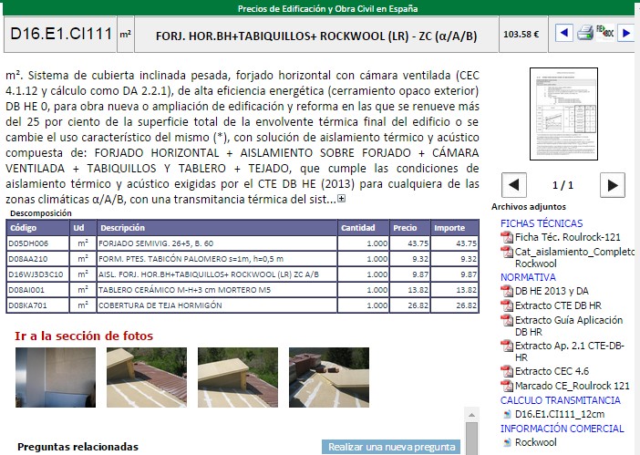Expand the full description text with plus icon
This screenshot has width=640, height=455.
coord(341,199)
